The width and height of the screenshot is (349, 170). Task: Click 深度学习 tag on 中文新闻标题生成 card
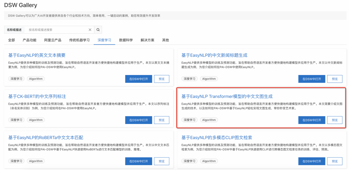pos(190,79)
